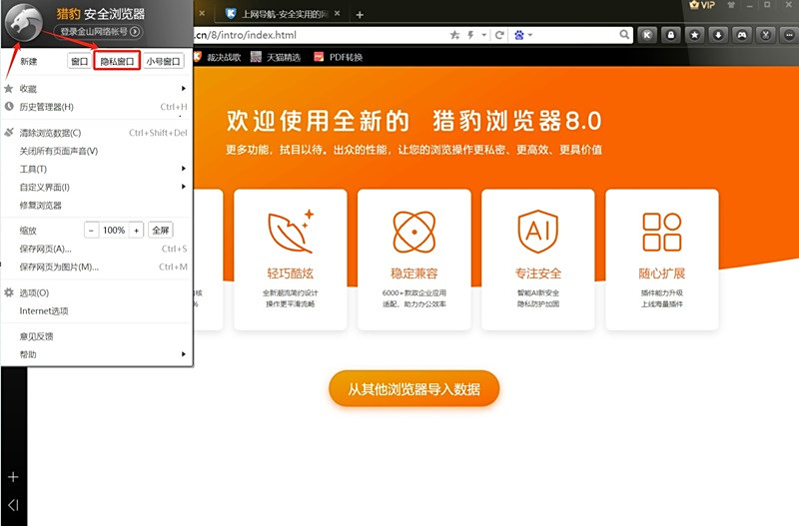The height and width of the screenshot is (526, 799).
Task: Expand the 收藏 submenu
Action: 96,89
